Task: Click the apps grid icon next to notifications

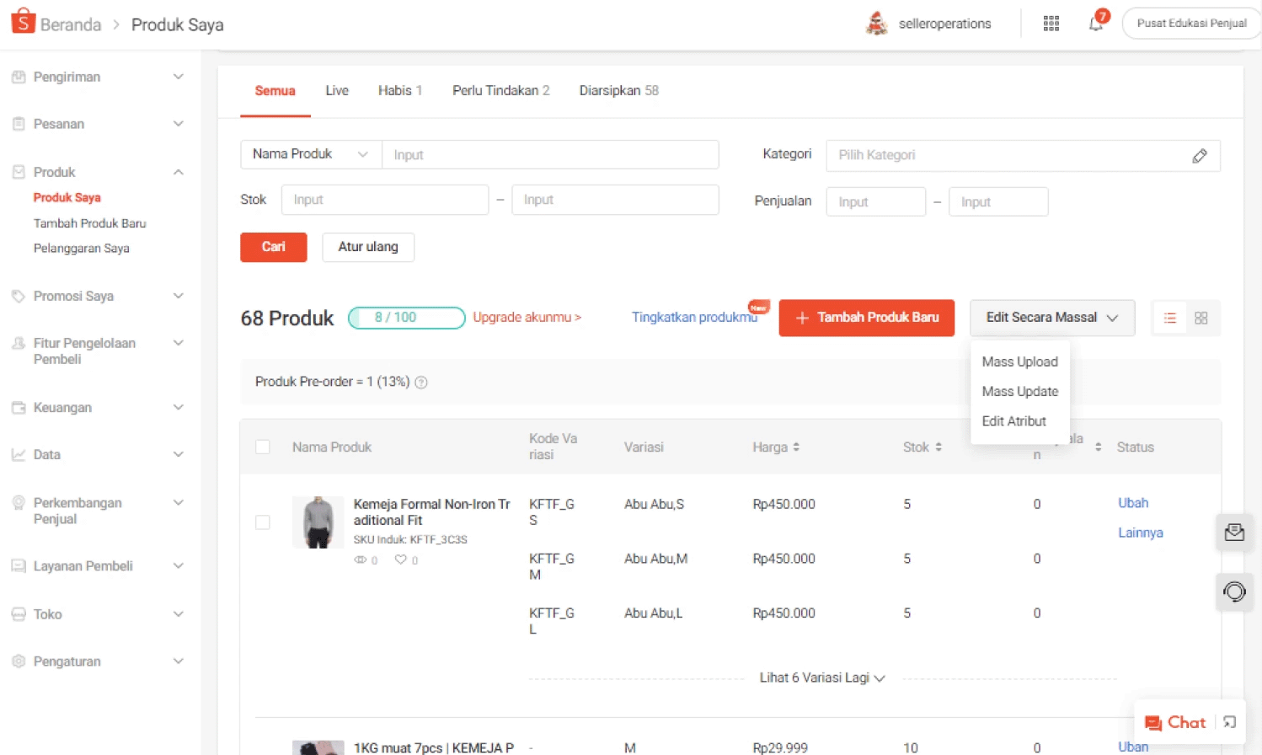Action: tap(1051, 23)
